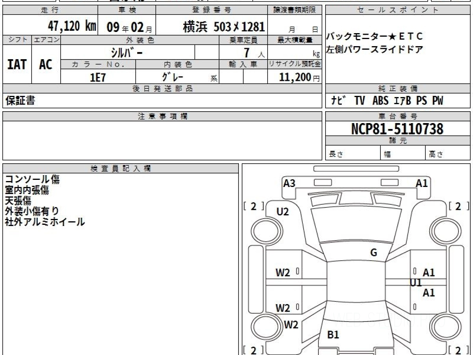
Task: Click the 乗車定員 header cell
Action: tap(243, 40)
